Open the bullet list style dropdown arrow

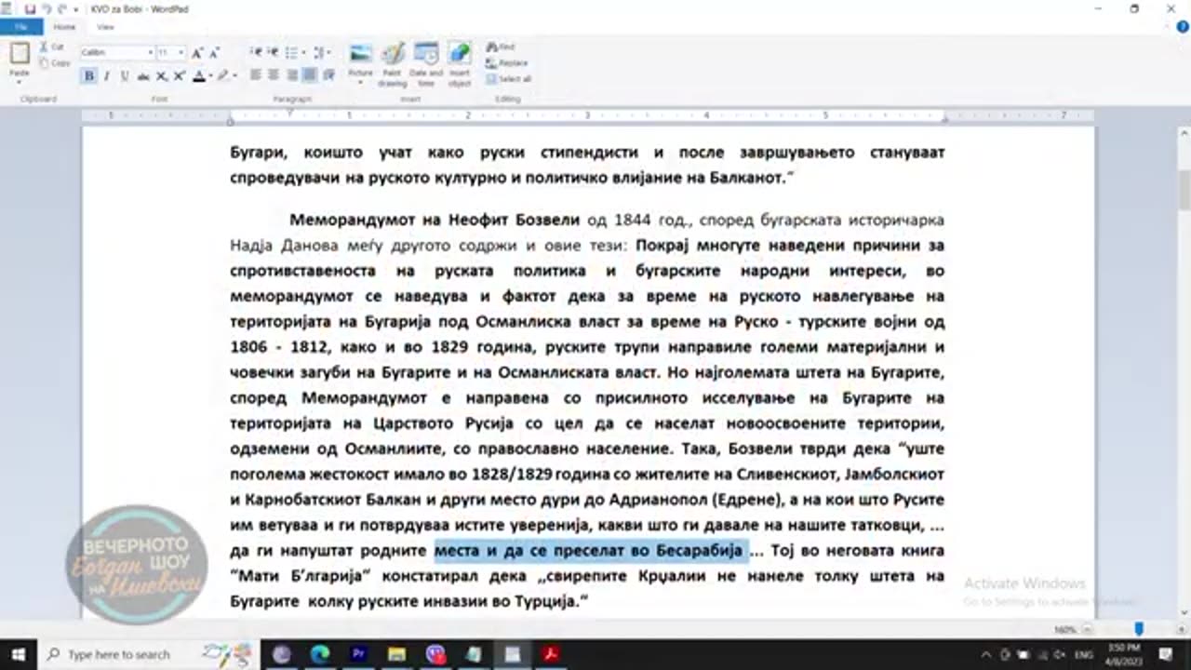(x=303, y=52)
